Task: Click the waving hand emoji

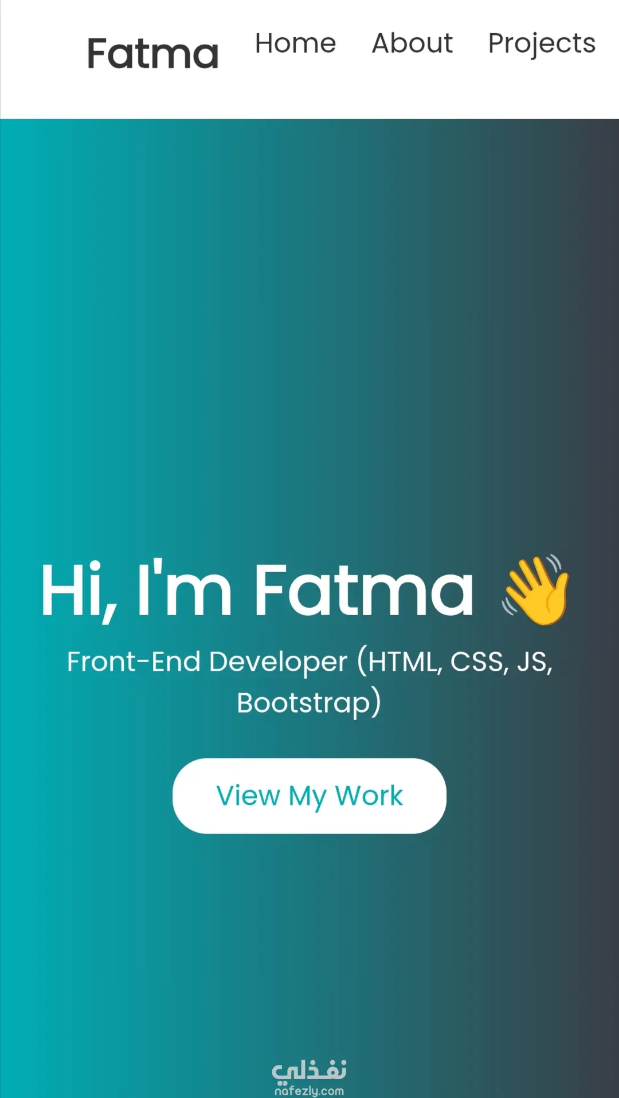Action: tap(536, 590)
